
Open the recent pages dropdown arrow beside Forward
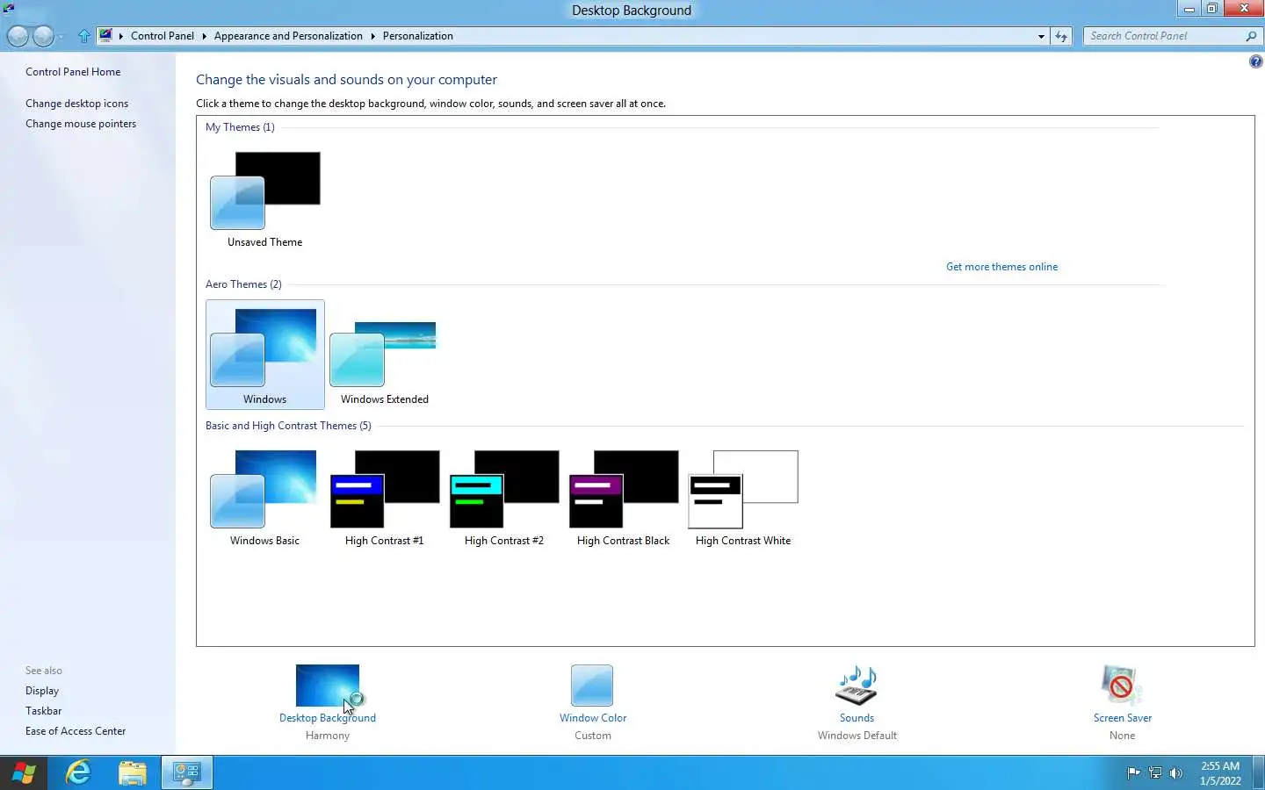[61, 37]
